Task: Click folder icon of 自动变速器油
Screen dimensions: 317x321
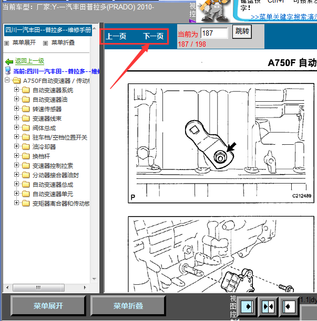Action: [26, 99]
